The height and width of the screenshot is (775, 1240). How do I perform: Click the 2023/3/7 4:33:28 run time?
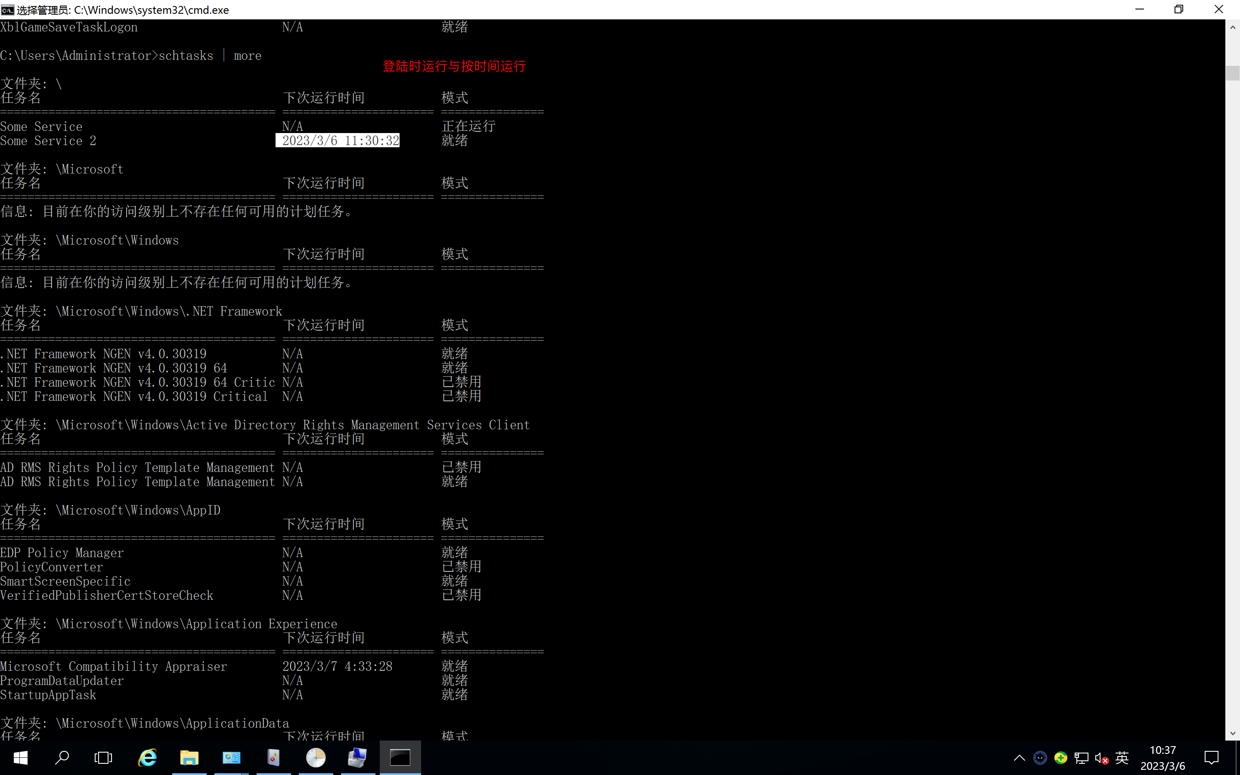point(337,666)
